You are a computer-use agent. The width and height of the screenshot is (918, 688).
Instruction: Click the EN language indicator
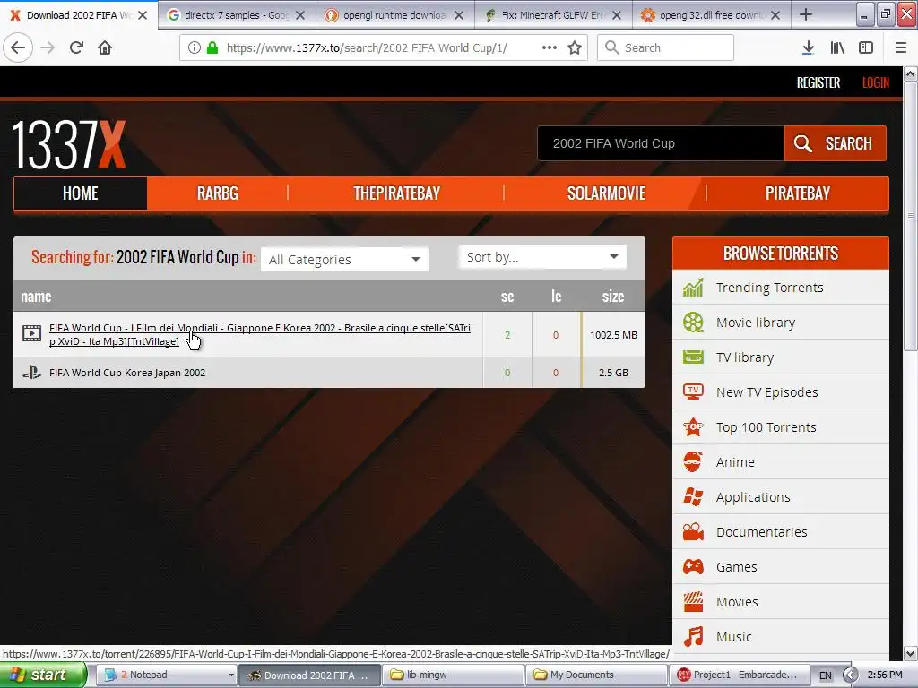click(825, 675)
